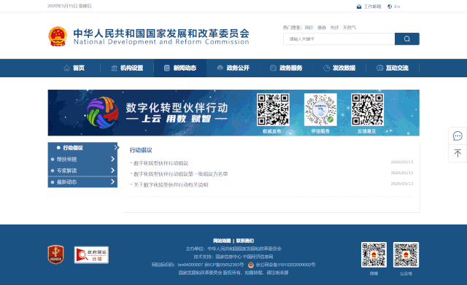Search hot keyword 油价
The image size is (467, 285).
(309, 28)
